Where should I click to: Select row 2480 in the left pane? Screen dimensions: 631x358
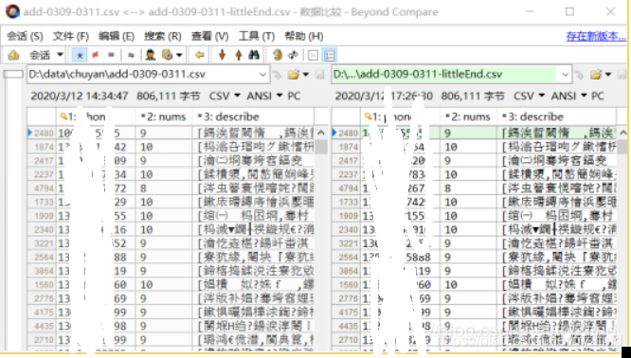pyautogui.click(x=171, y=134)
